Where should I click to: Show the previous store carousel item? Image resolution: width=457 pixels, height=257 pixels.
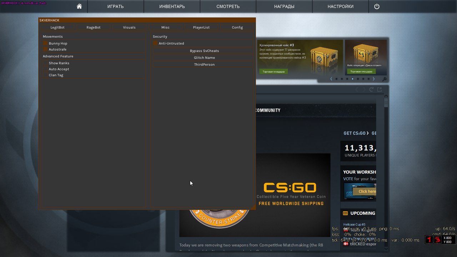331,79
